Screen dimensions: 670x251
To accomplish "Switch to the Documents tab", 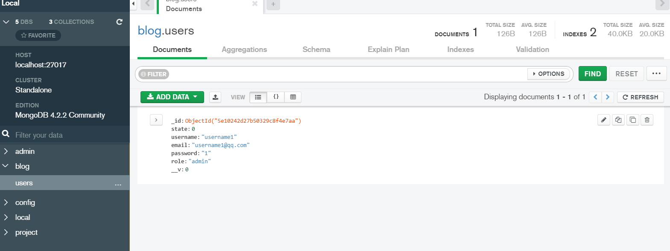I will 172,49.
